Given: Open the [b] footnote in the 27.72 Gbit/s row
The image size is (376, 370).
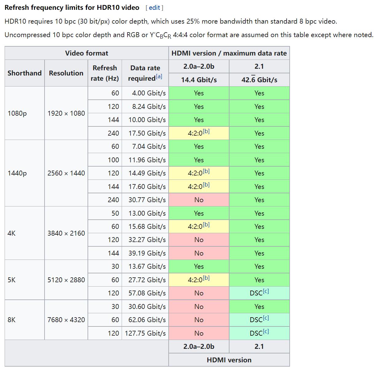Looking at the screenshot, I should click(x=206, y=278).
